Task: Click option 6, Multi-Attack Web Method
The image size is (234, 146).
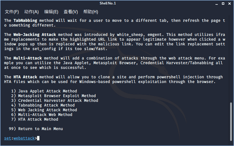Action: pos(41,115)
